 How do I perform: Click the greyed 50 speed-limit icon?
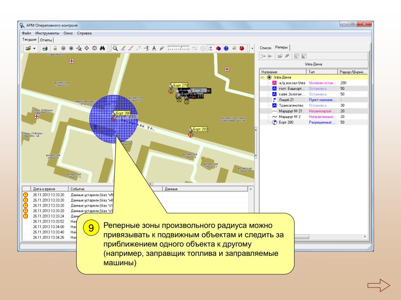click(203, 48)
